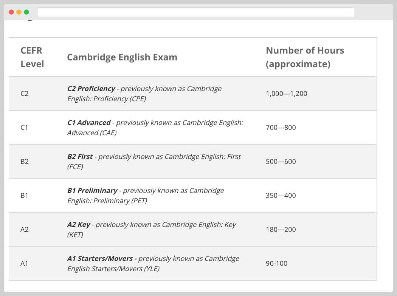The width and height of the screenshot is (397, 296).
Task: Click the Cambridge English Exam header
Action: 122,57
